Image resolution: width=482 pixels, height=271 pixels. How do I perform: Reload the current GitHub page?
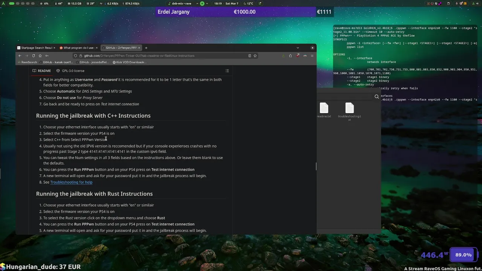pyautogui.click(x=34, y=56)
